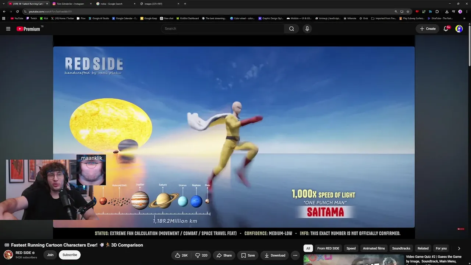Viewport: 471px width, 265px height.
Task: Open the Google Keep bookmark
Action: click(x=149, y=18)
